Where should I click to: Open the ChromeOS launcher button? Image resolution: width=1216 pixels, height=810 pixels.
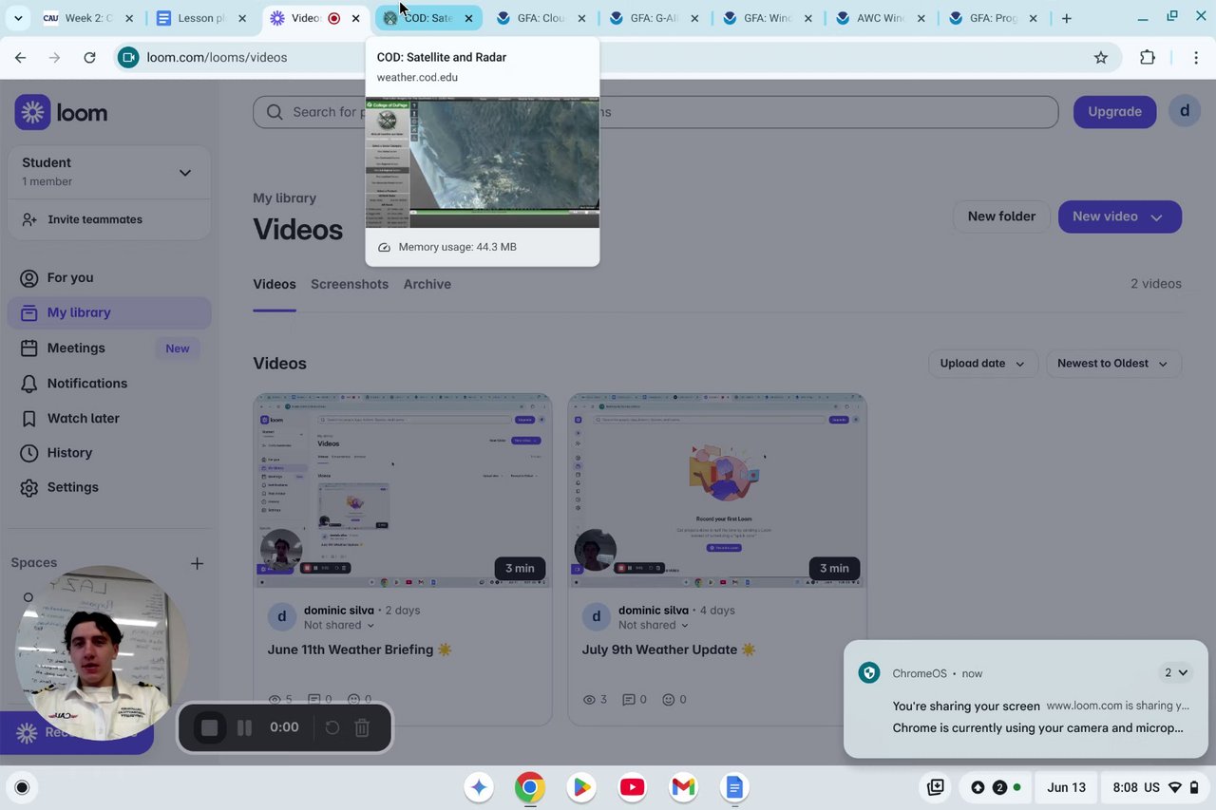22,787
